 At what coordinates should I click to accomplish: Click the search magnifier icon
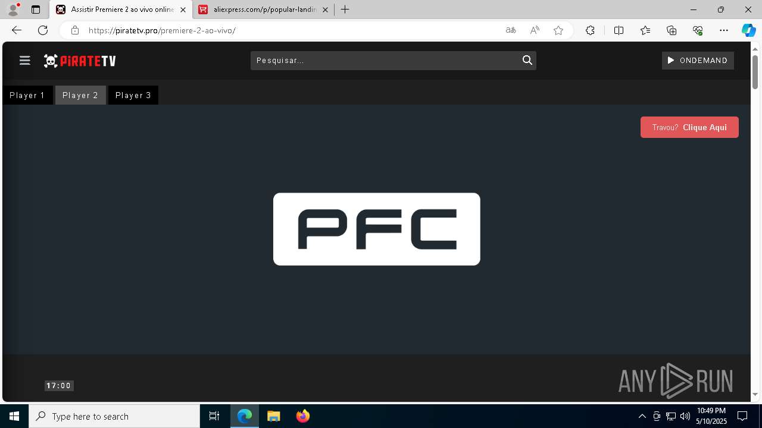527,60
